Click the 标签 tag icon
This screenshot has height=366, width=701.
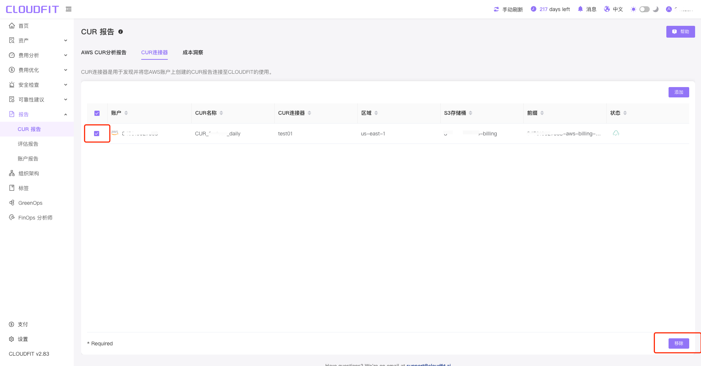(x=12, y=188)
